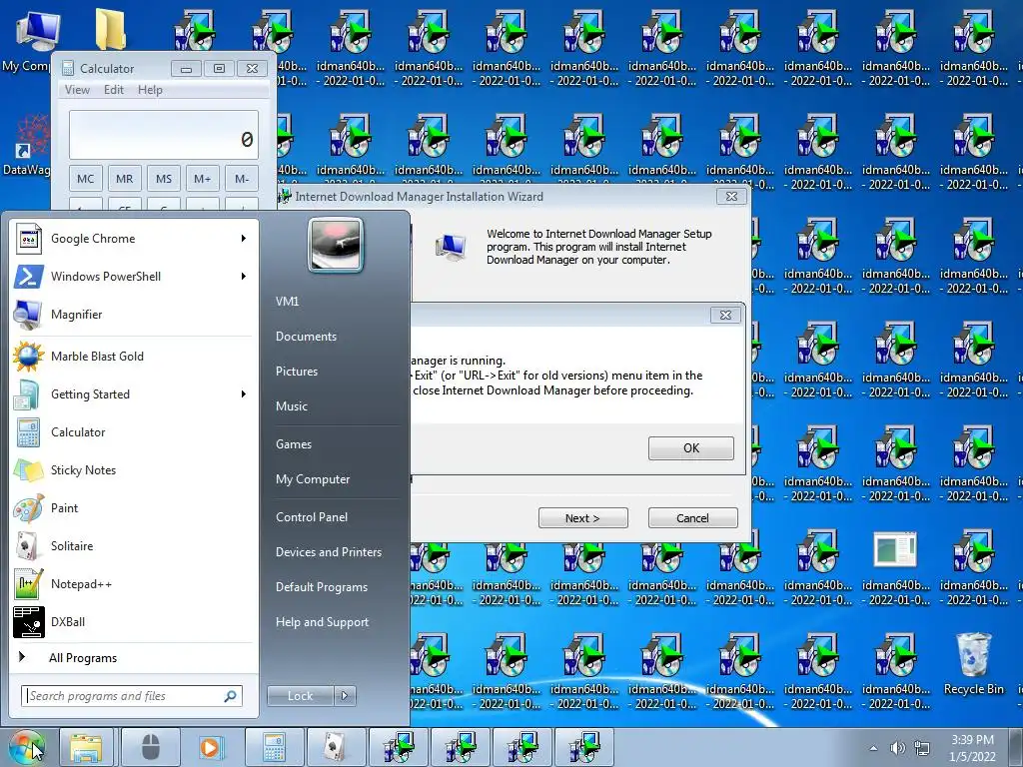The height and width of the screenshot is (767, 1023).
Task: Open the Calculator View menu
Action: 77,90
